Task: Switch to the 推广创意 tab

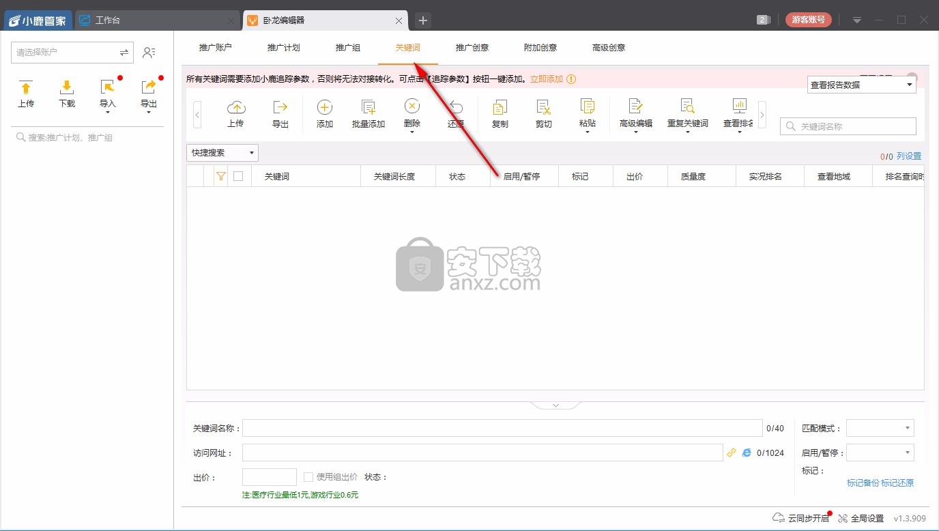Action: coord(472,48)
